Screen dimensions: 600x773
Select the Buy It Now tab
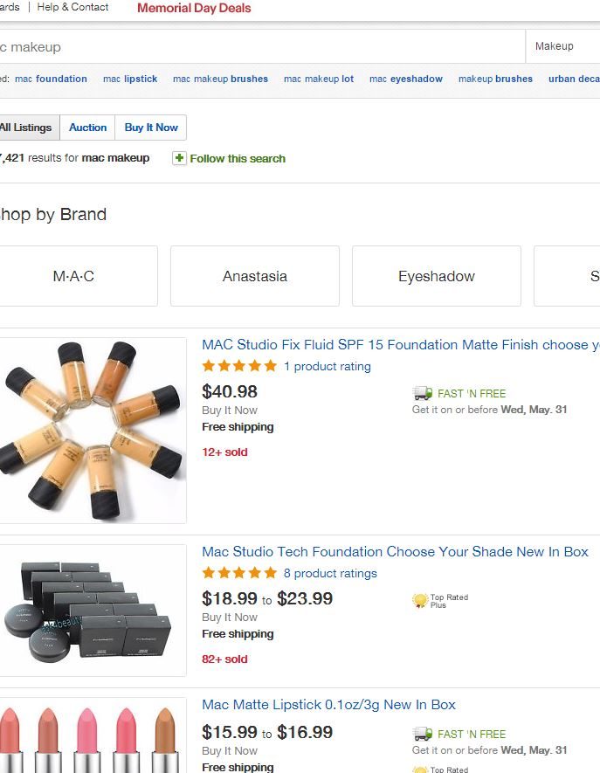(x=151, y=128)
